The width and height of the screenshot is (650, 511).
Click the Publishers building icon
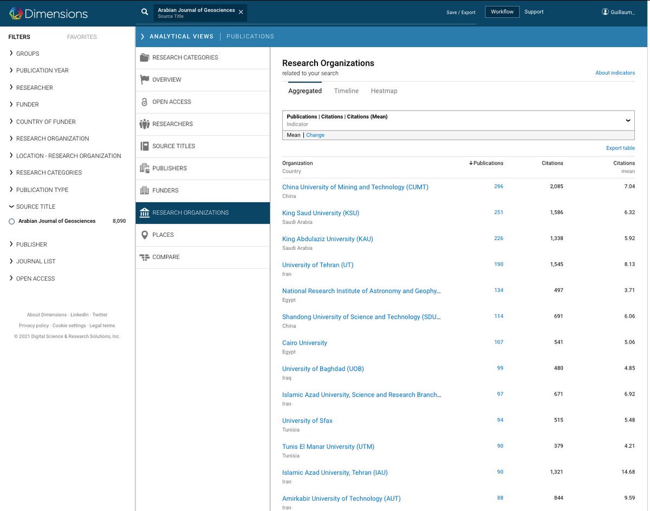(145, 169)
